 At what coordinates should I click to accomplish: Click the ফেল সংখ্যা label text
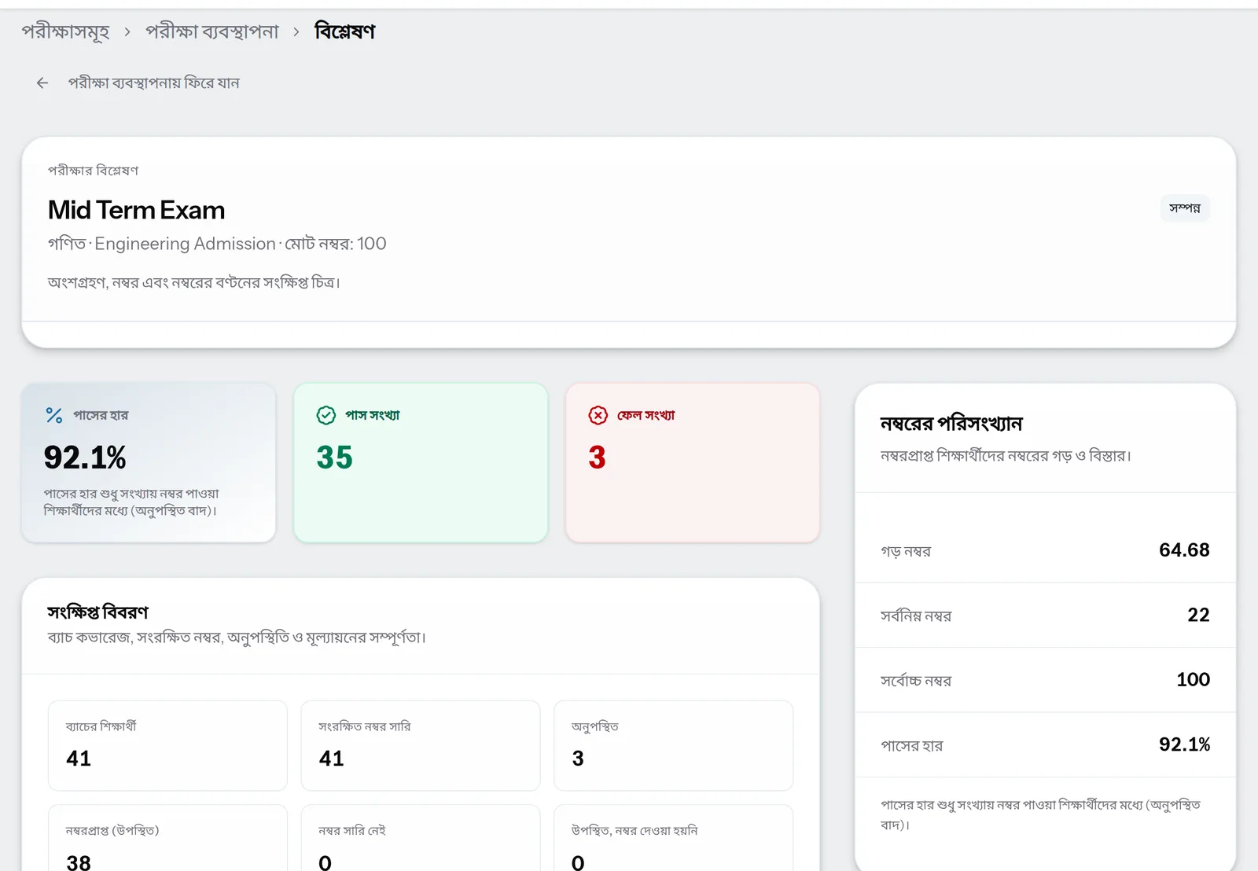(x=646, y=415)
